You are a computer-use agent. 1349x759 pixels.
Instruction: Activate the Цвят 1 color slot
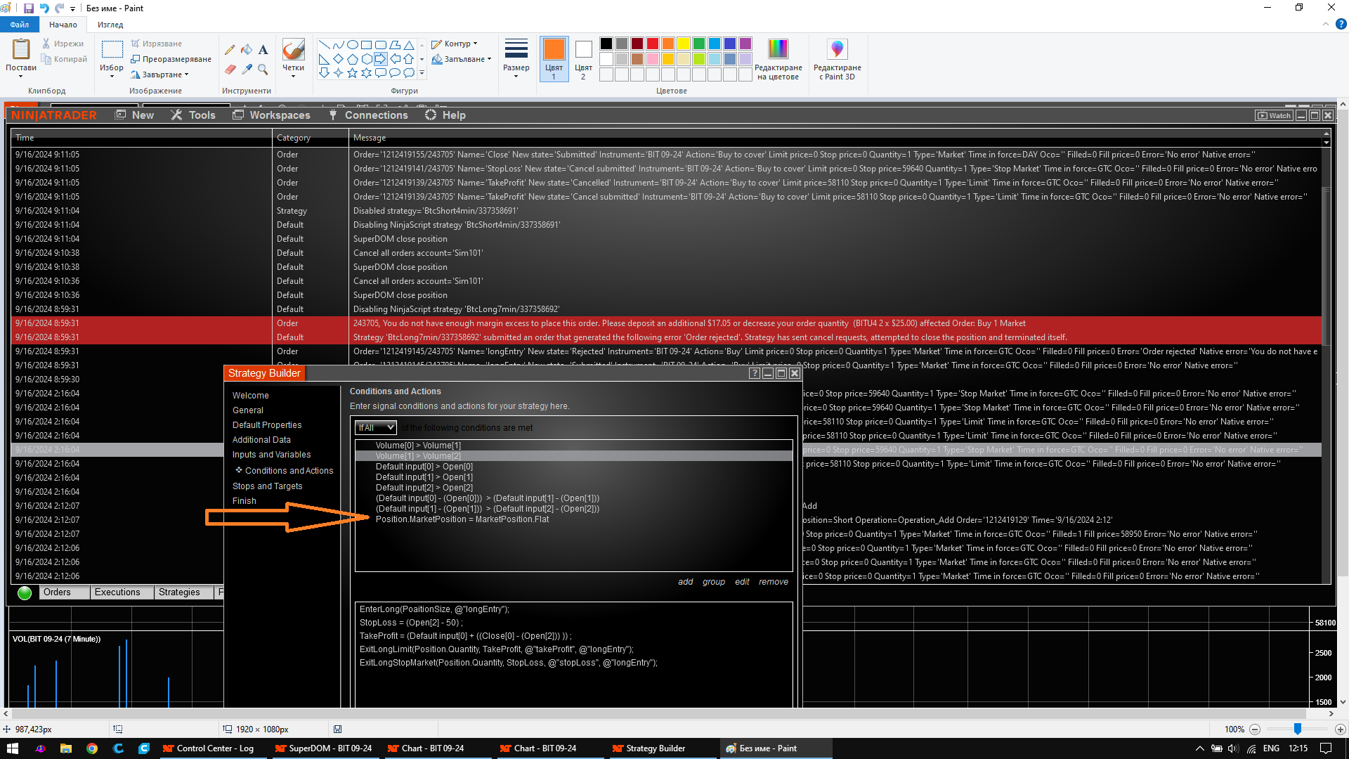tap(554, 60)
